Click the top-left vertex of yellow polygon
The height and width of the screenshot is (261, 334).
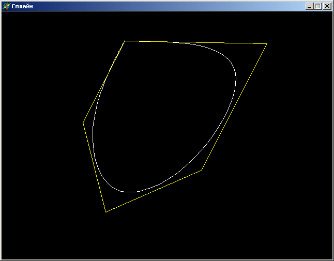(125, 41)
